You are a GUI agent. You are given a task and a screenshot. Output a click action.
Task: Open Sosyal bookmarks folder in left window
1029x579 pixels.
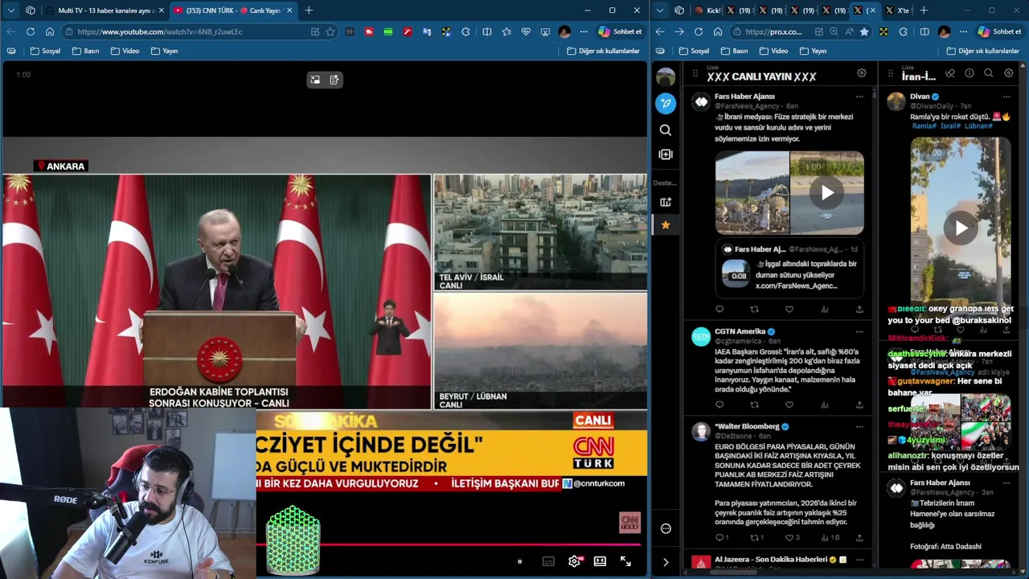tap(45, 51)
